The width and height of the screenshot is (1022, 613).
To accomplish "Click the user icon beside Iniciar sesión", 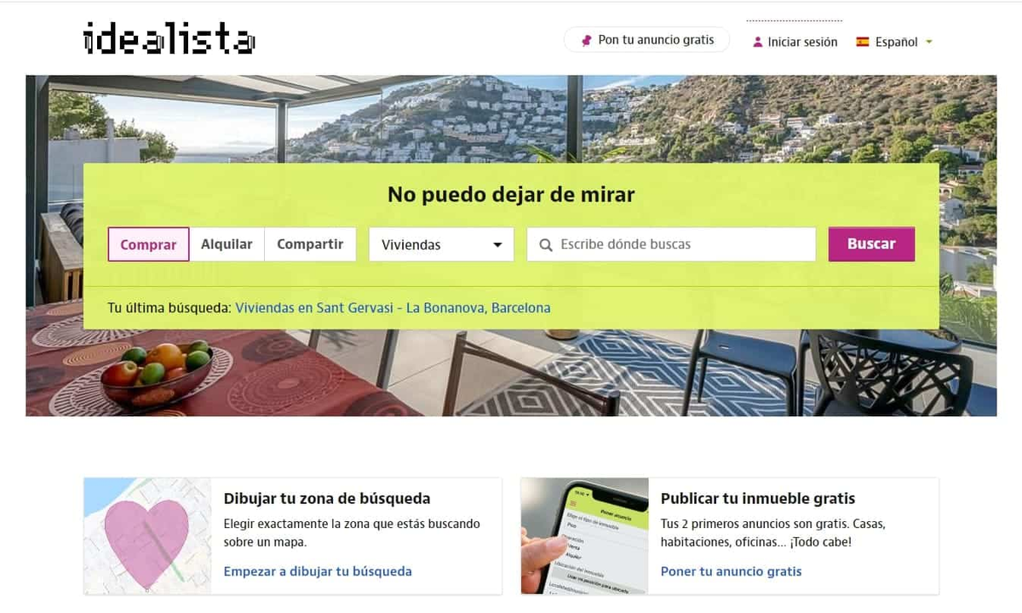I will pyautogui.click(x=757, y=42).
